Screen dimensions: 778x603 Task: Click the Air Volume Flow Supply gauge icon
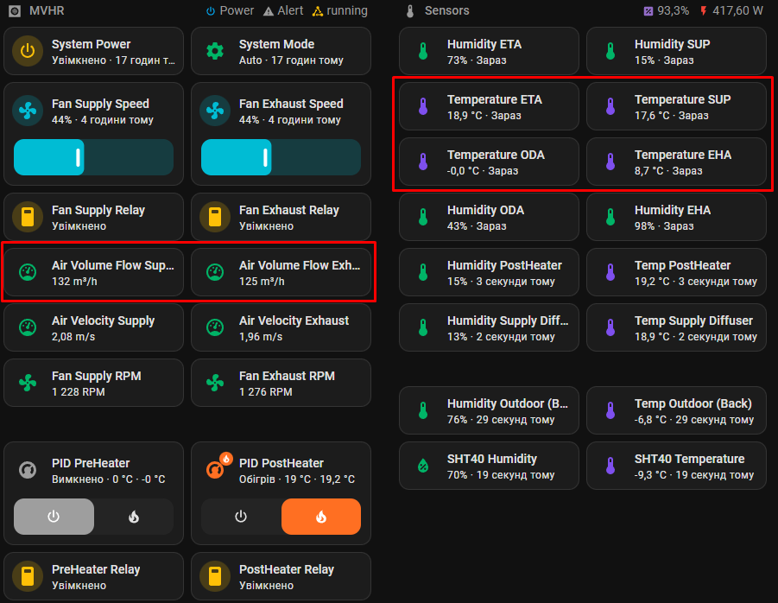tap(28, 273)
